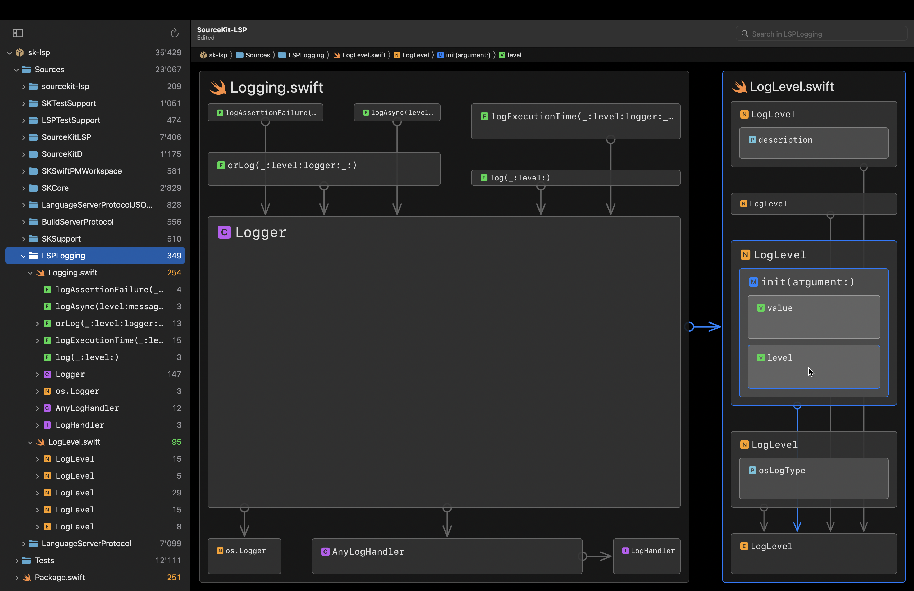Select sidebar row log(_:level:)
This screenshot has height=591, width=914.
coord(95,357)
